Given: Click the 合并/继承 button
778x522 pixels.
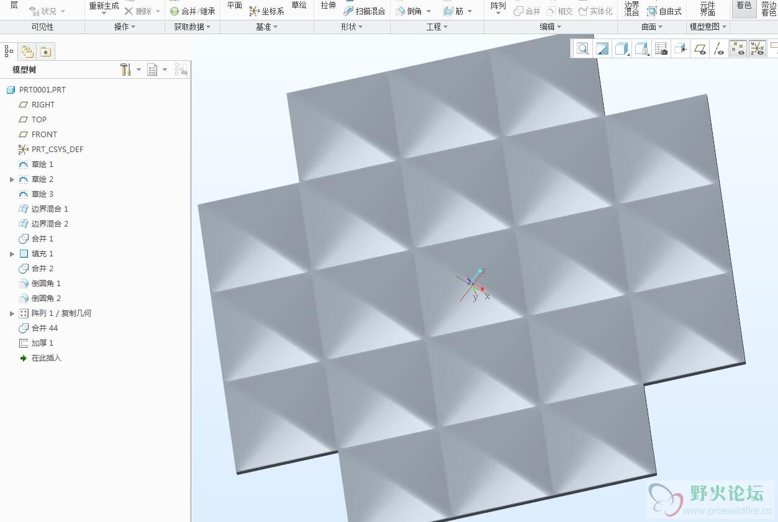Looking at the screenshot, I should [192, 11].
